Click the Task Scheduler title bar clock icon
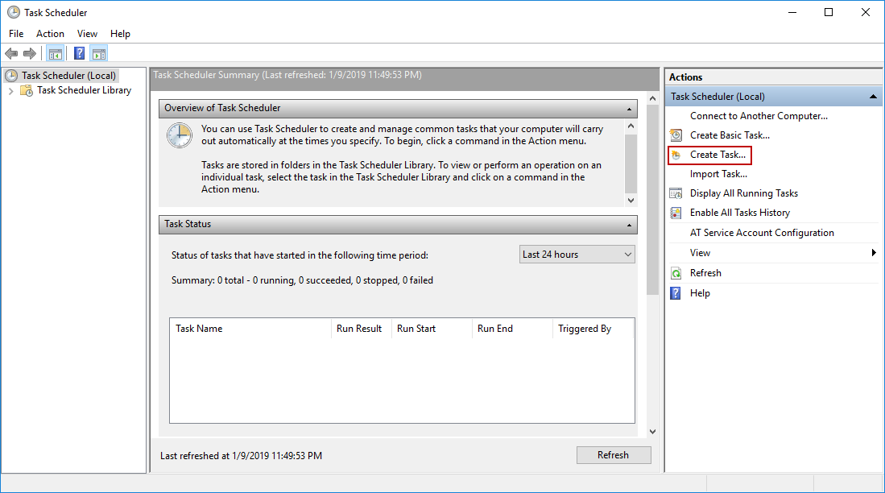 click(x=13, y=12)
